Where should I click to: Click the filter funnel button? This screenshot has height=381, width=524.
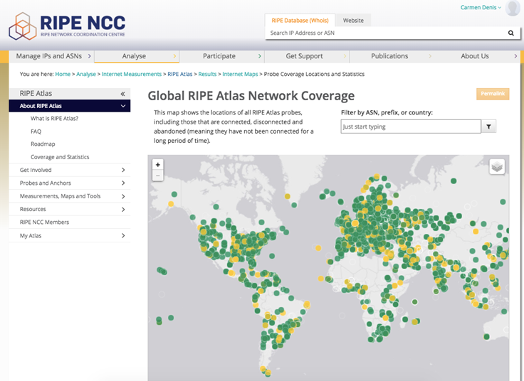(488, 127)
